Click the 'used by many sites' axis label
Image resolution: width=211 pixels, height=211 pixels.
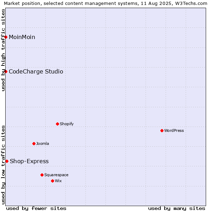coord(177,209)
